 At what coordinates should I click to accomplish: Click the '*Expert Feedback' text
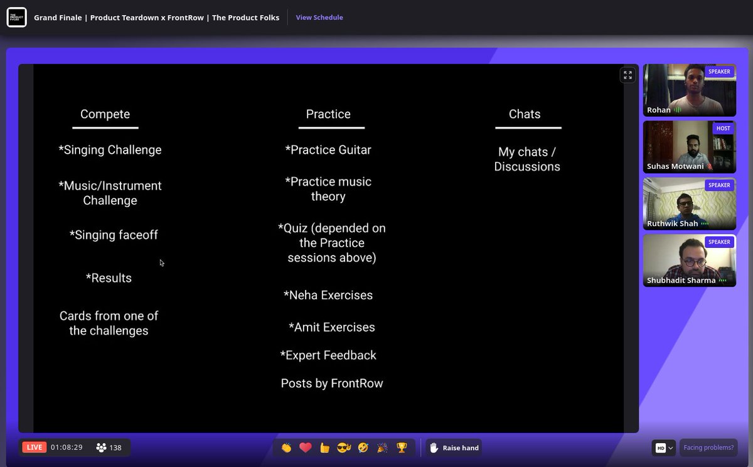[x=328, y=355]
